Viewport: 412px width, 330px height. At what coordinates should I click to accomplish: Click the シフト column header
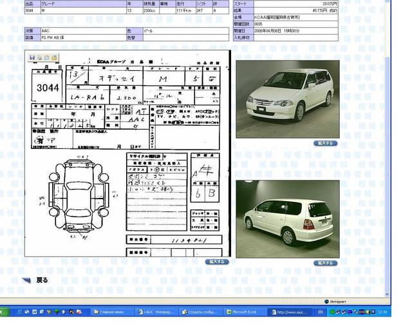point(204,4)
